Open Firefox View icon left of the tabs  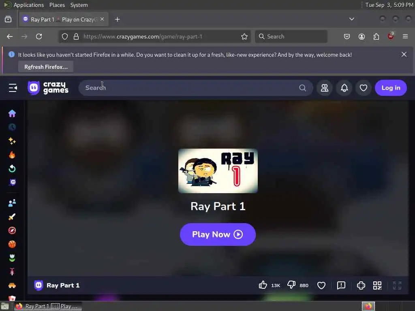[x=8, y=19]
